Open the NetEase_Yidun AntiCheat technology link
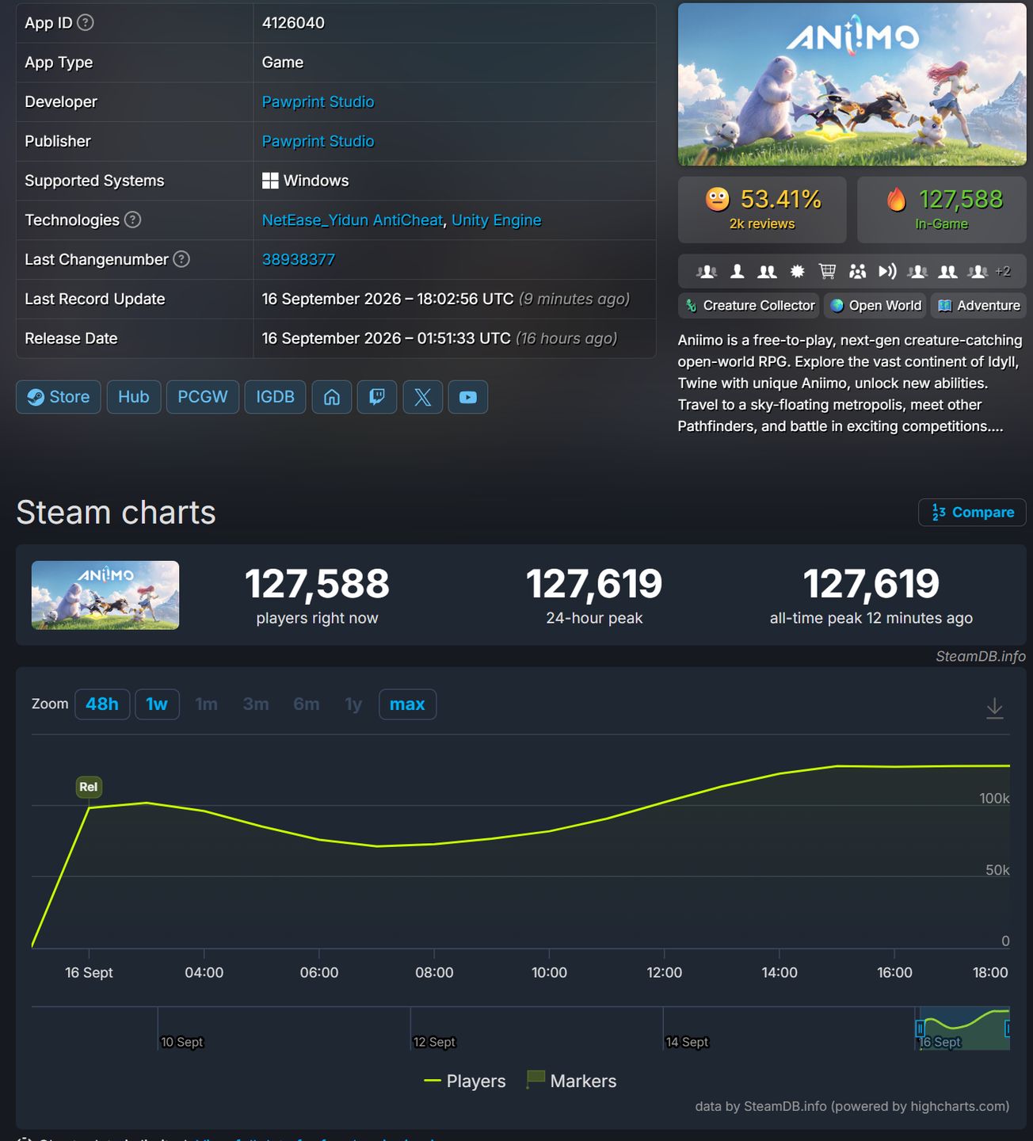 (x=352, y=220)
